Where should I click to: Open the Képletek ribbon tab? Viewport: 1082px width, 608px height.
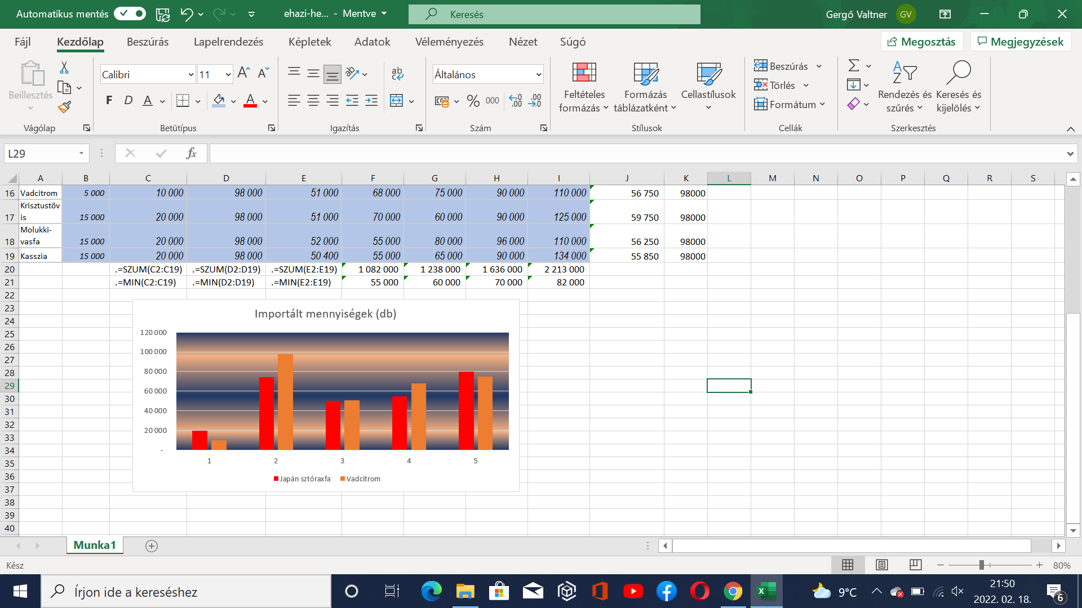[309, 42]
